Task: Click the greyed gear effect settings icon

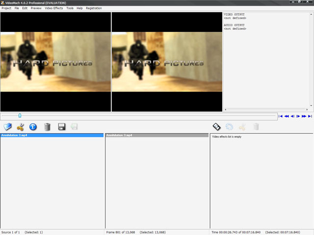Action: 229,127
